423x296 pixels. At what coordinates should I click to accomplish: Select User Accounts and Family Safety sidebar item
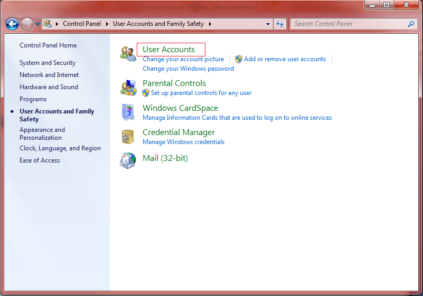pos(57,115)
